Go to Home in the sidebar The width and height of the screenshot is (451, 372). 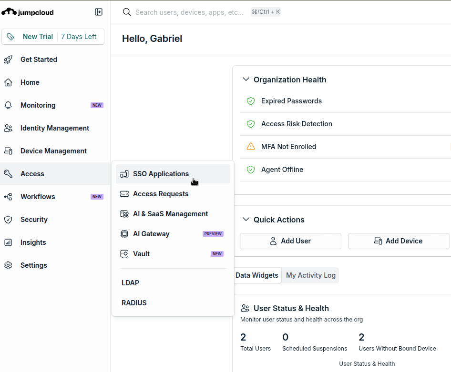click(x=55, y=82)
